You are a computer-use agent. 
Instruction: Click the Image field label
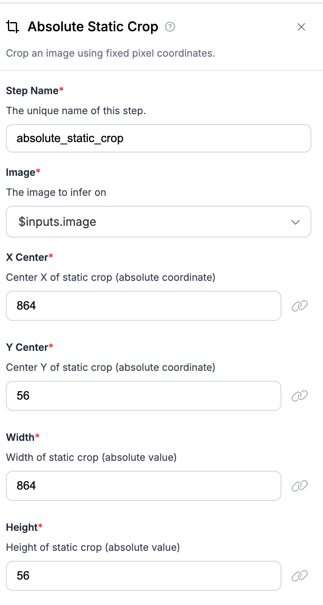pyautogui.click(x=21, y=172)
